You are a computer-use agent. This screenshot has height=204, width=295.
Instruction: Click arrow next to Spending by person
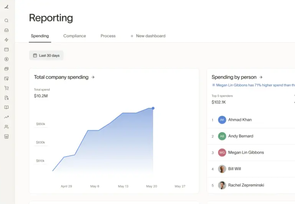point(261,77)
